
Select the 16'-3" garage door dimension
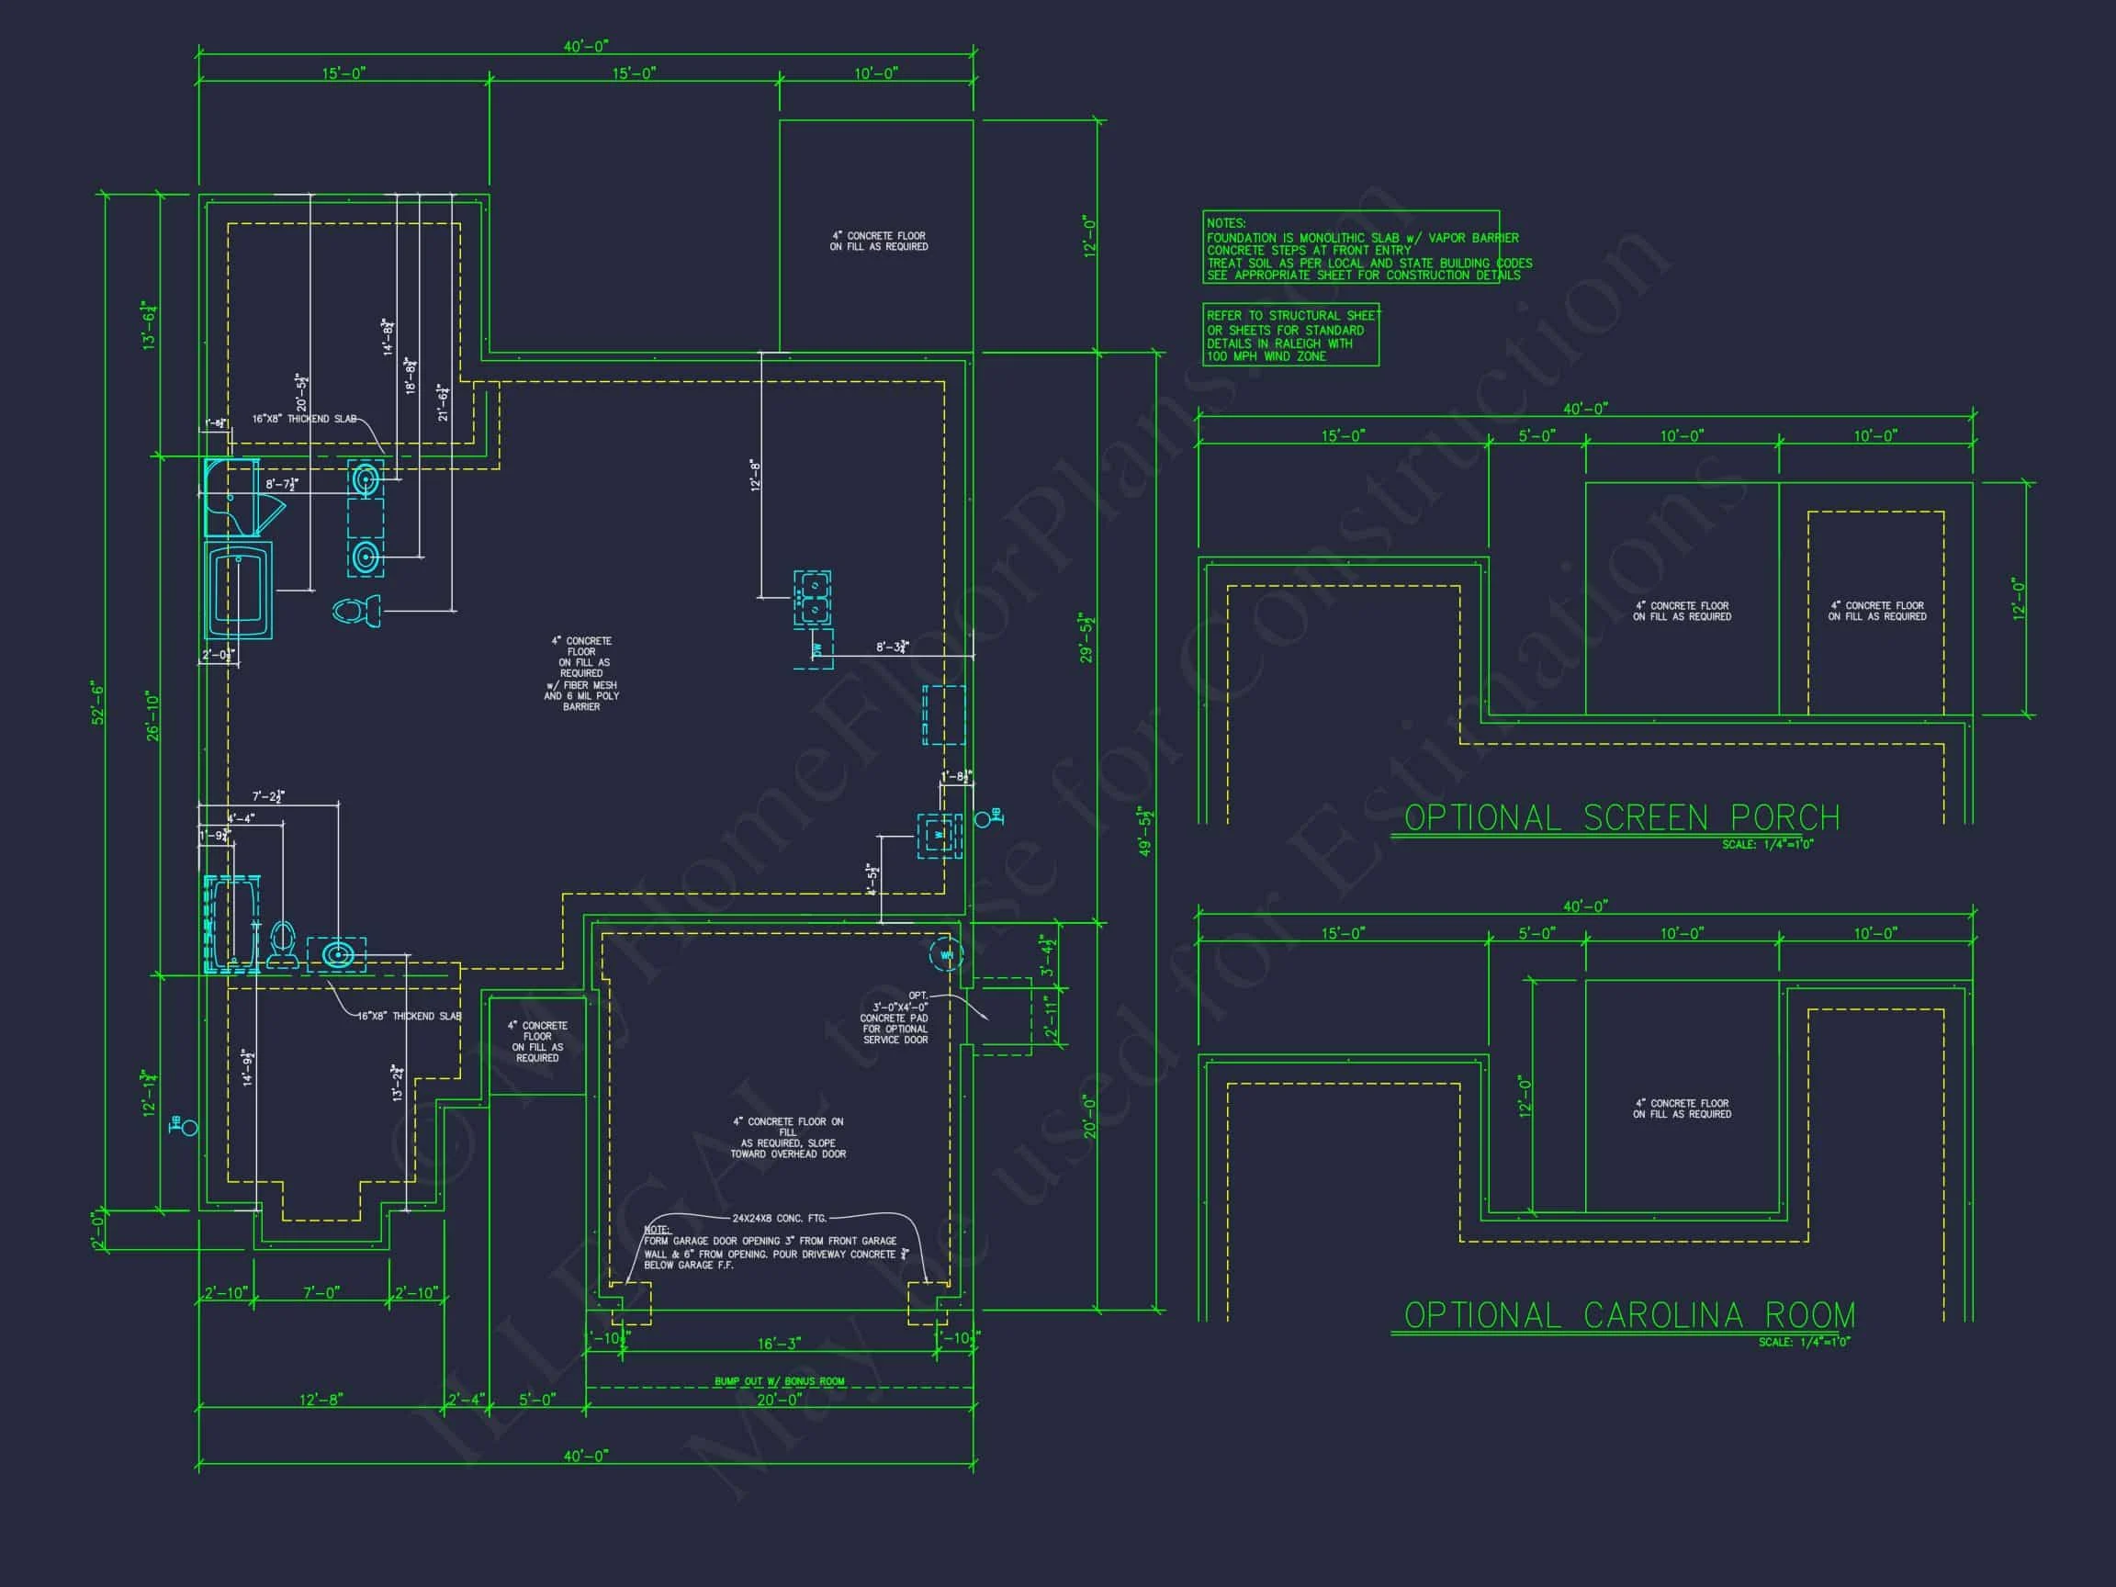coord(779,1344)
